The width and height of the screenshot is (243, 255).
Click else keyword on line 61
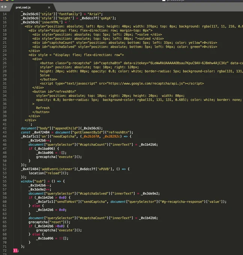click(x=36, y=206)
